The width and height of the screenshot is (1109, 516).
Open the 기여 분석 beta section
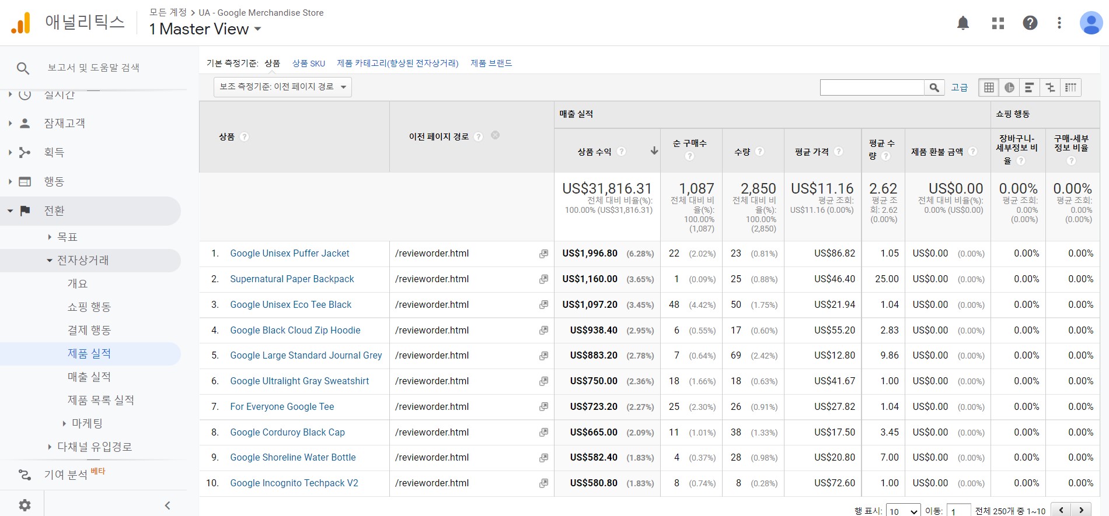65,475
